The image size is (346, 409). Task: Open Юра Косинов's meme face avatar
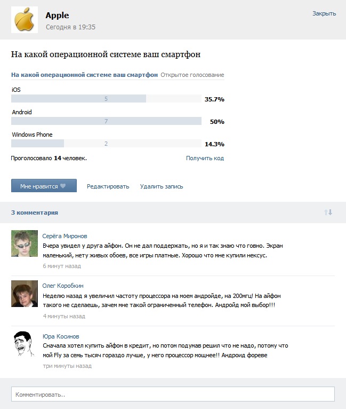coord(25,344)
